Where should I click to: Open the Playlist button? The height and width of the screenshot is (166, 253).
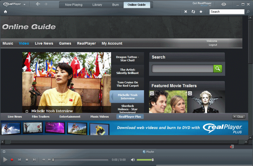148,152
